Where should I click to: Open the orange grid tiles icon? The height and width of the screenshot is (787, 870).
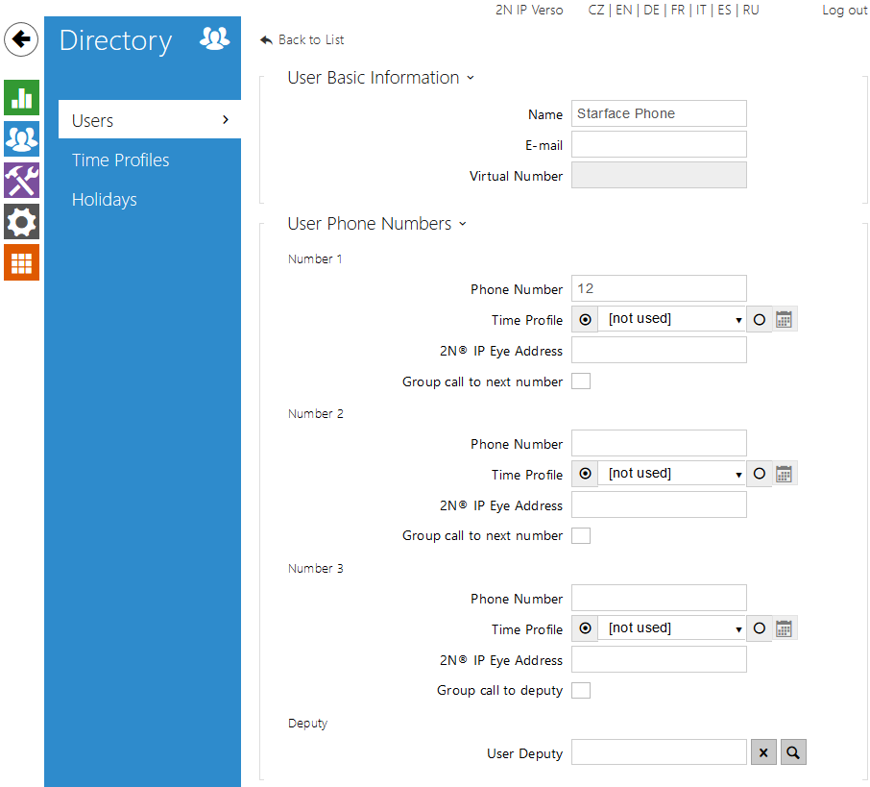(x=21, y=262)
